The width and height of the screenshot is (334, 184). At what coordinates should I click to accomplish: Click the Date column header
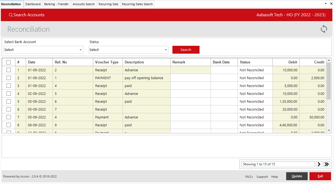coord(39,62)
